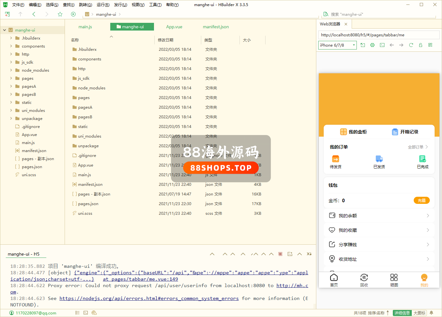Click the 充值 recharge button

point(421,200)
